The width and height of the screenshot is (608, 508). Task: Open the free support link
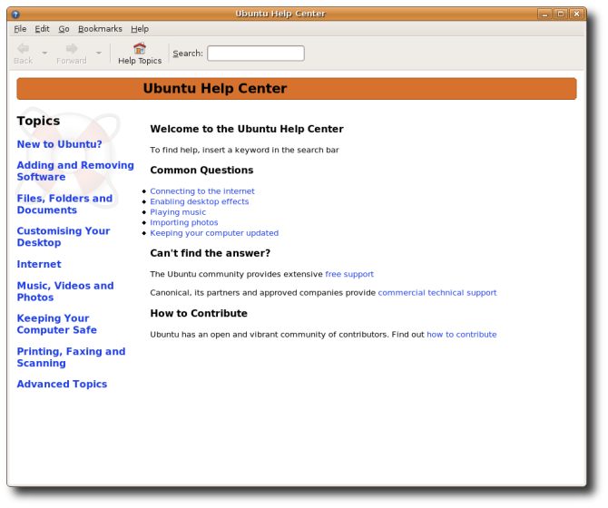349,274
